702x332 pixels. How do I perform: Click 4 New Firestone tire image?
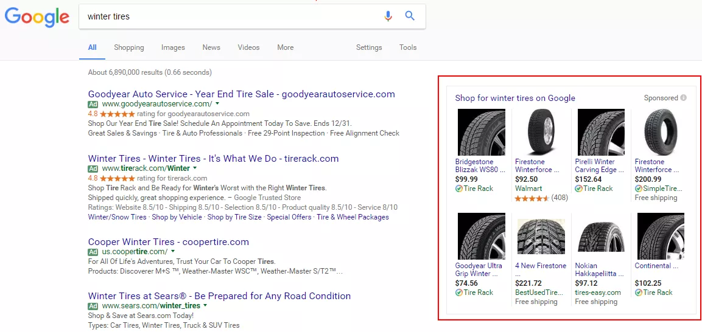(x=541, y=237)
